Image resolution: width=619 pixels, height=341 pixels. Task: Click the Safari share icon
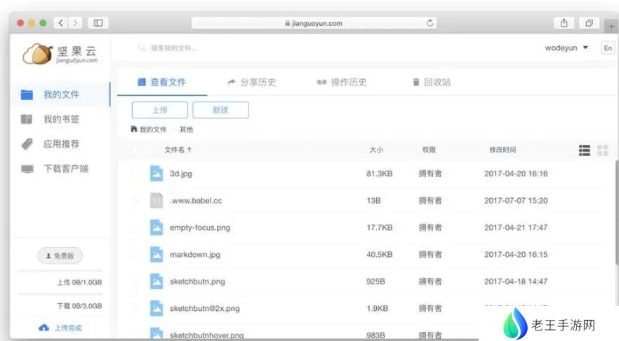pos(564,23)
